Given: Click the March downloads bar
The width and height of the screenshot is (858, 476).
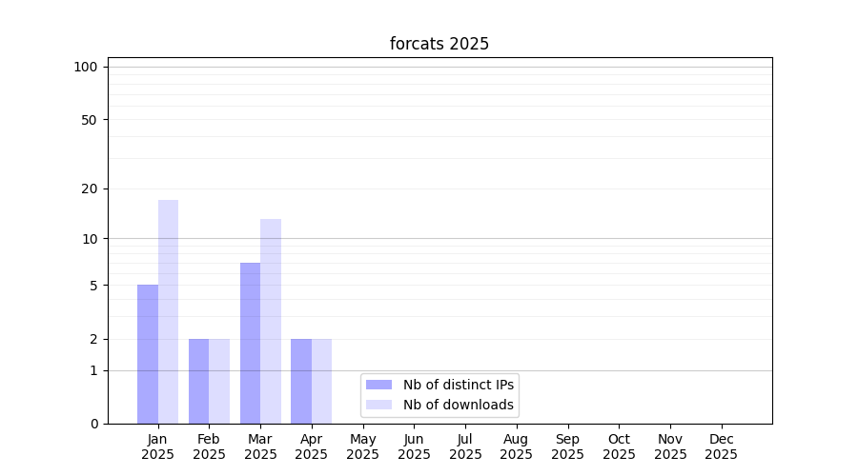Looking at the screenshot, I should click(271, 322).
